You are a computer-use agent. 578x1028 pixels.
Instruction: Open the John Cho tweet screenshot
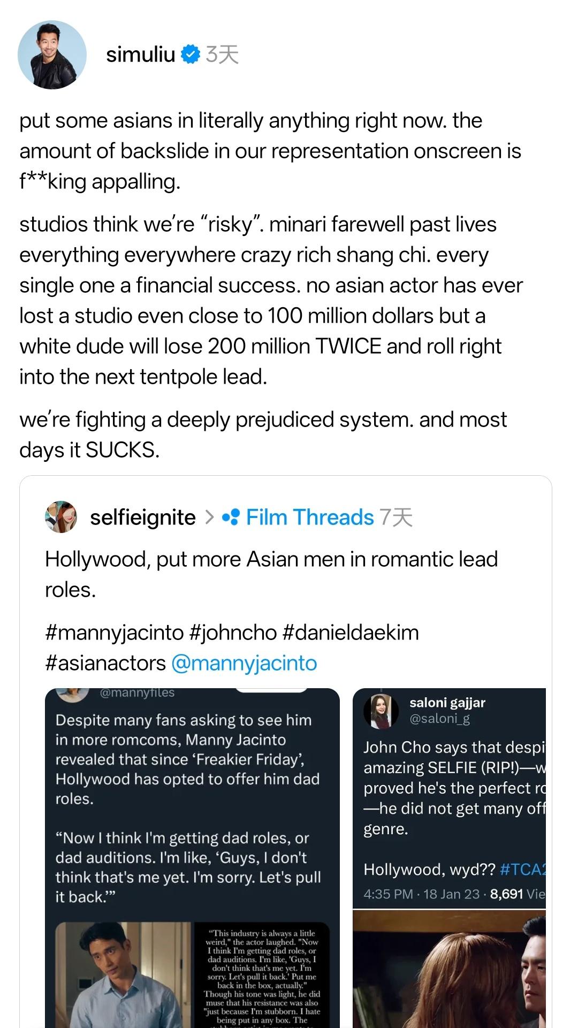point(450,792)
